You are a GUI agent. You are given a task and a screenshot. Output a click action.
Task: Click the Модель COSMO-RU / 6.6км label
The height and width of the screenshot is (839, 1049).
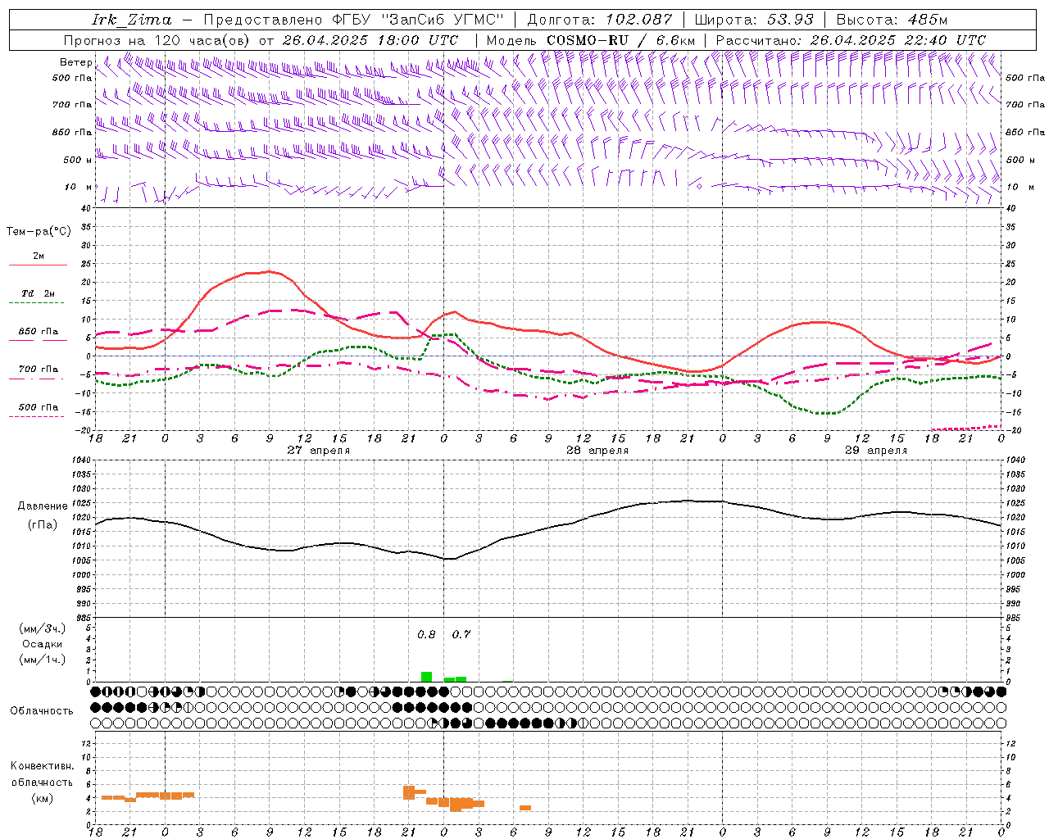(x=590, y=40)
